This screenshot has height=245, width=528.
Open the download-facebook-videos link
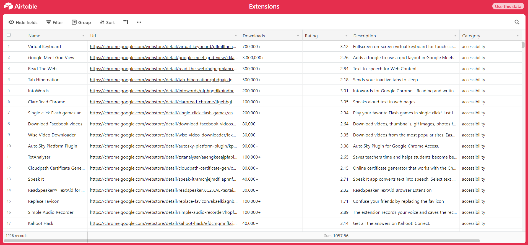pyautogui.click(x=163, y=124)
